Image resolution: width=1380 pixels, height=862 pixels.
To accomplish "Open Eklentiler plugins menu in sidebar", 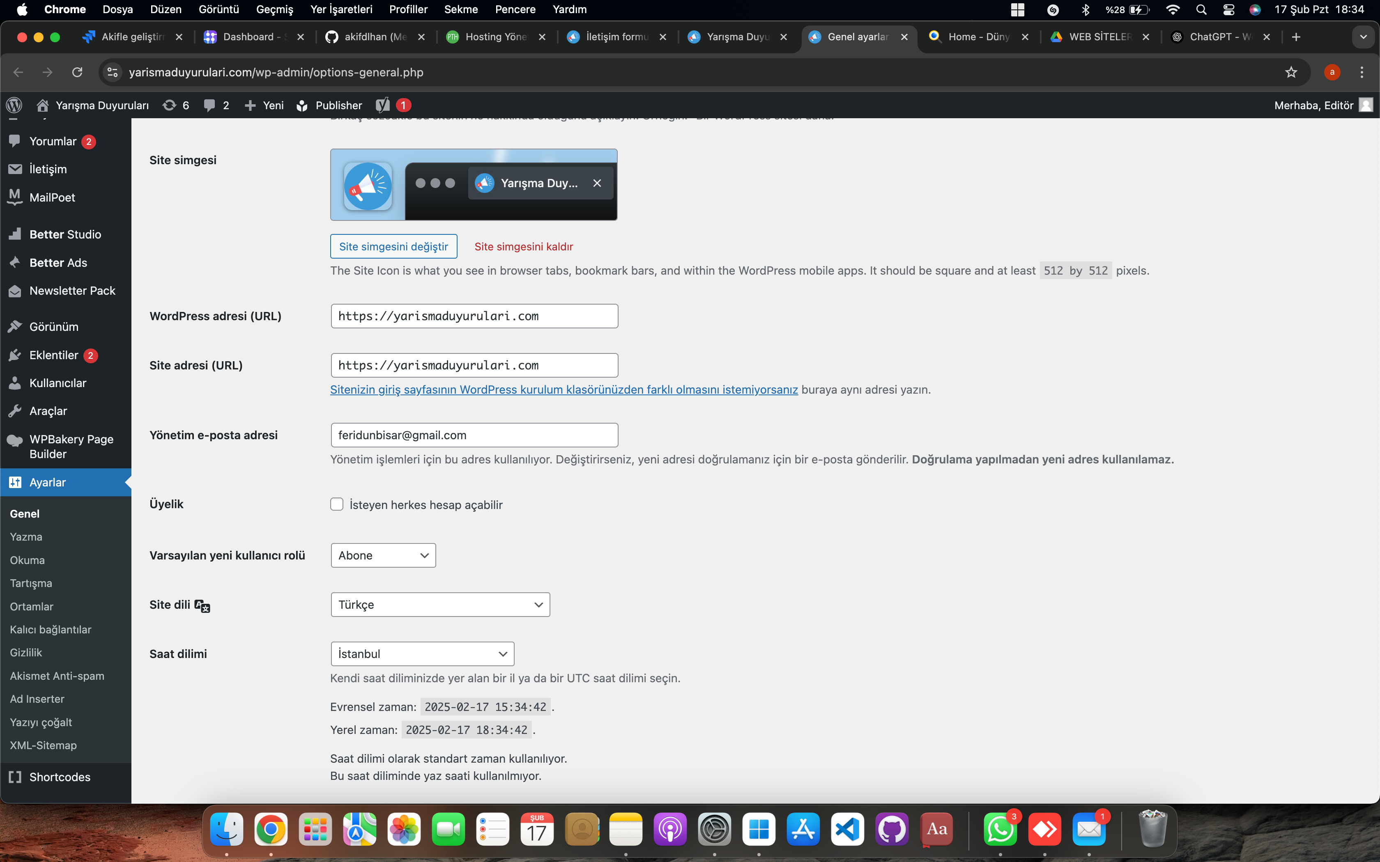I will 54,355.
